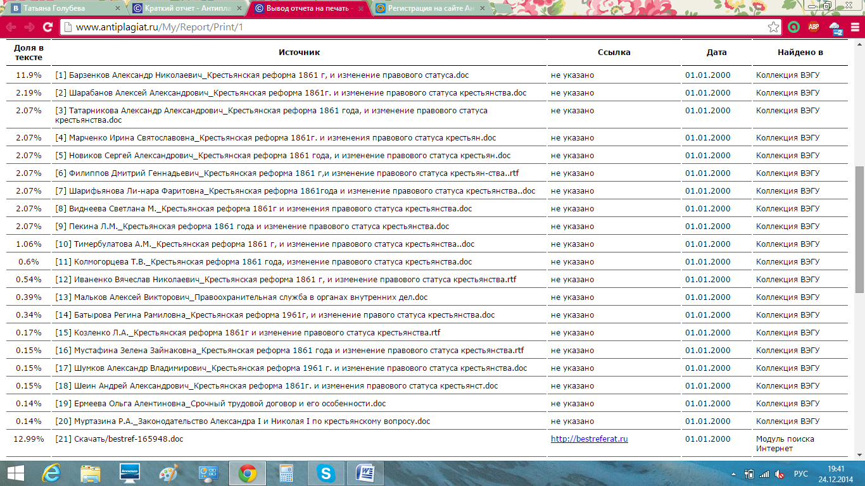Reload the page with the refresh icon
Screen dimensions: 865x486
(x=47, y=27)
